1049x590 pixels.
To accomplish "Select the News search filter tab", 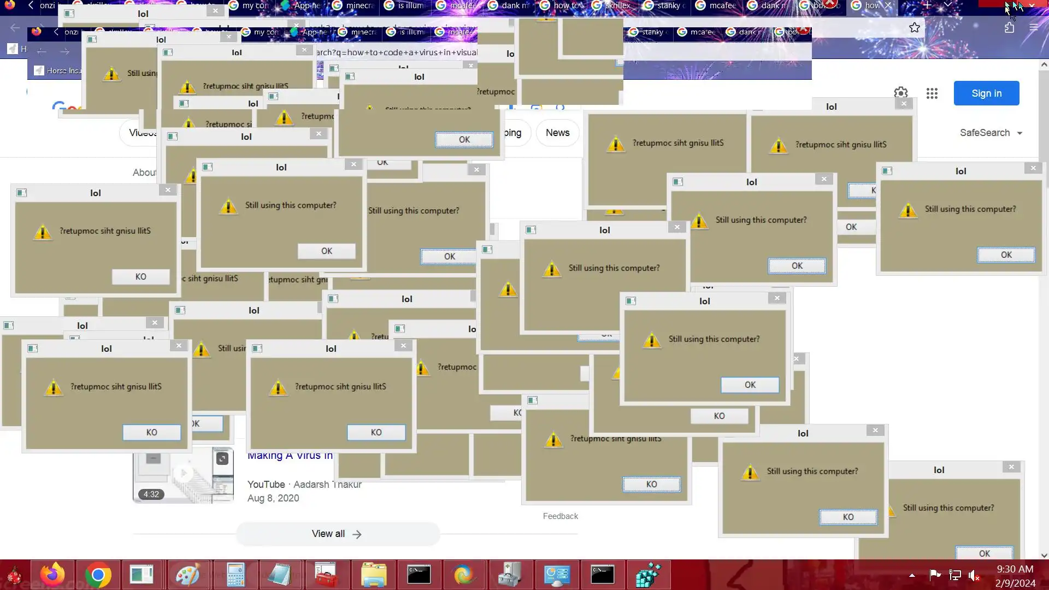I will pos(557,133).
